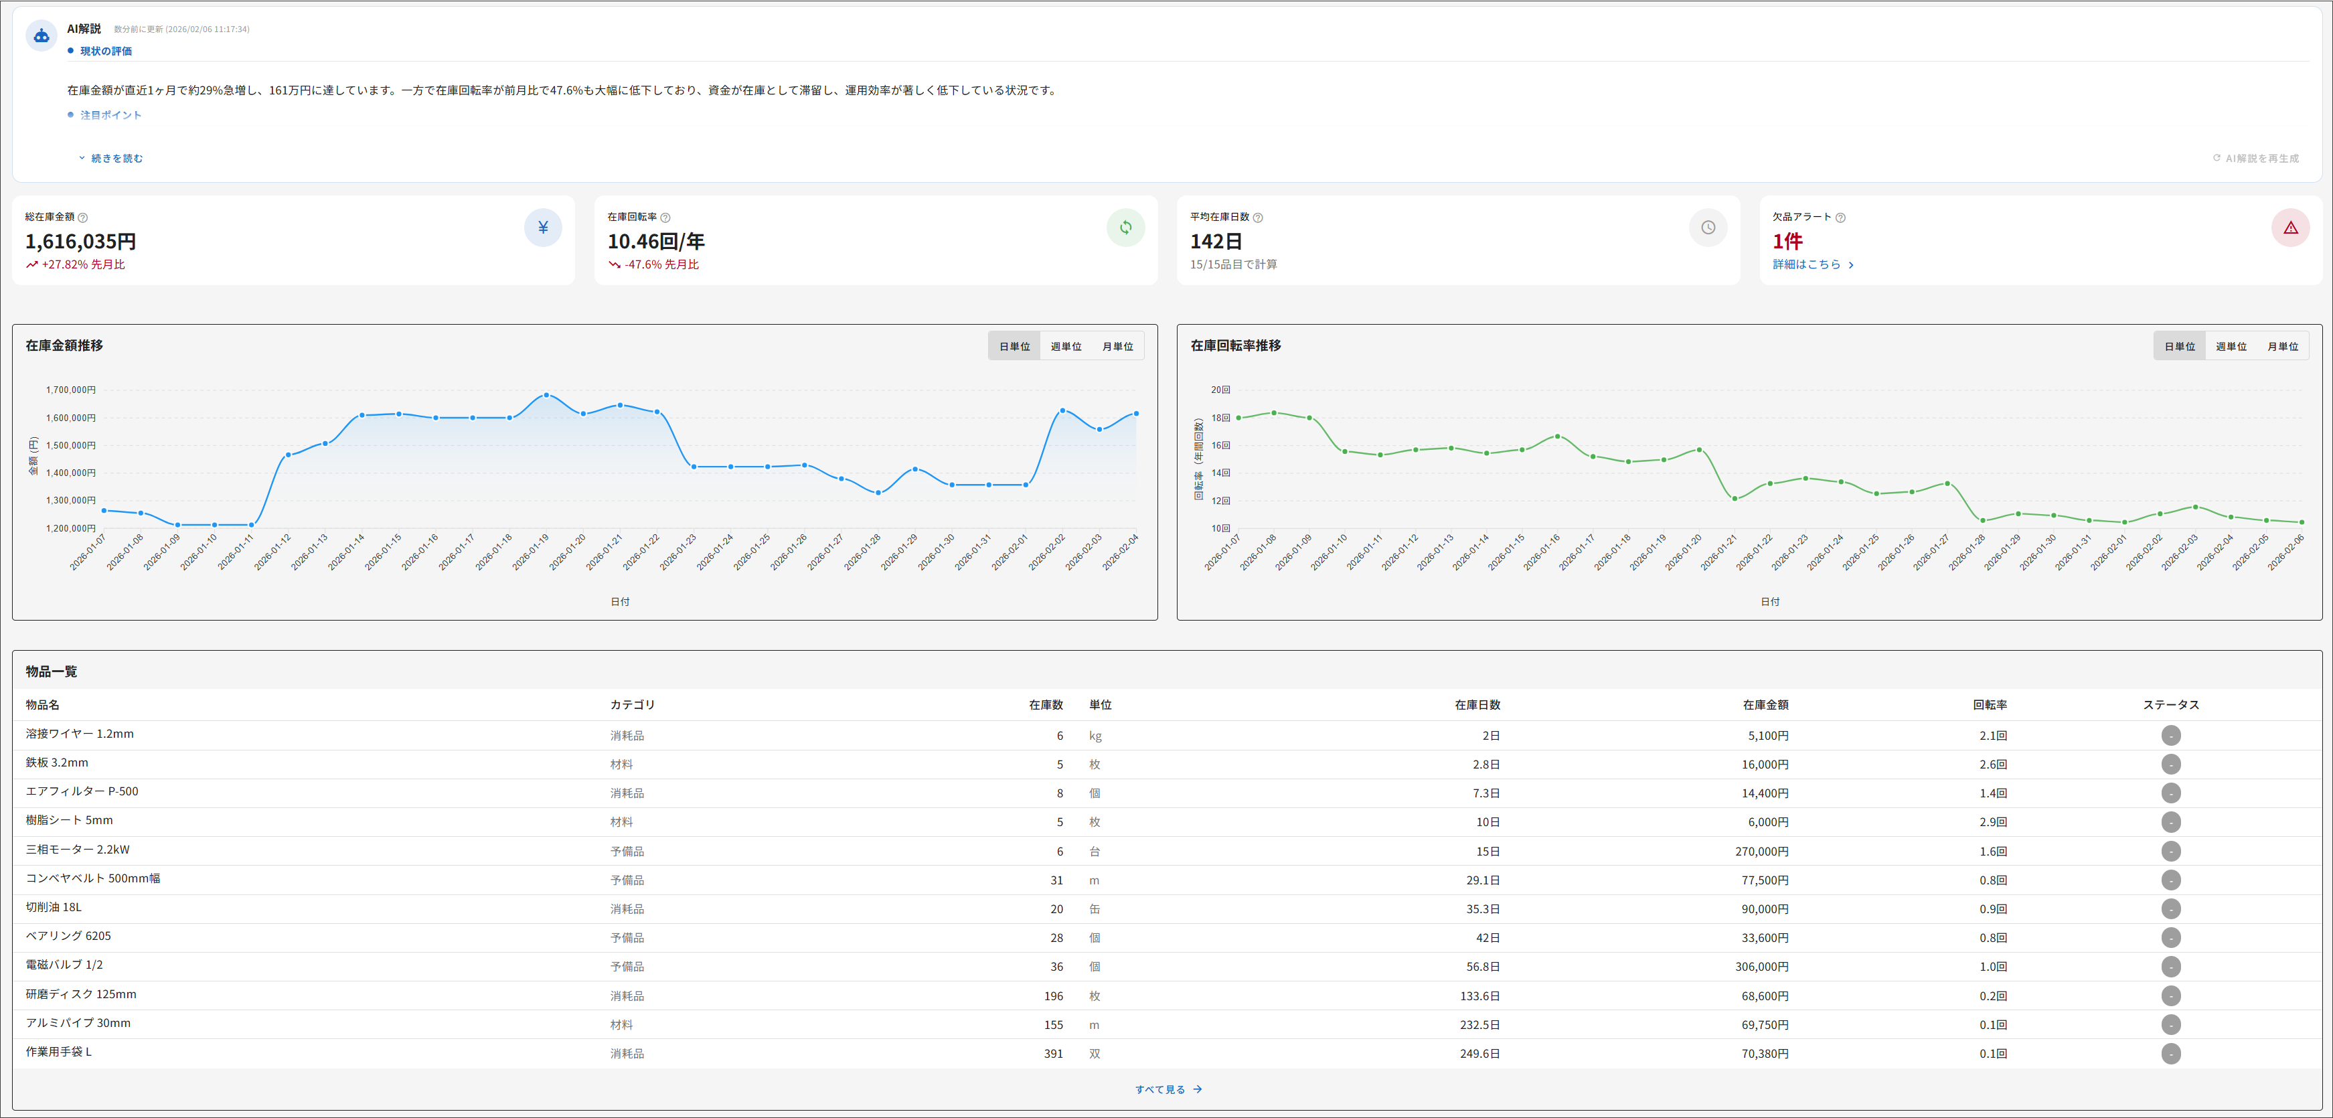Image resolution: width=2333 pixels, height=1118 pixels.
Task: Click status badge for 樹脂シート 5mm row
Action: pyautogui.click(x=2171, y=823)
